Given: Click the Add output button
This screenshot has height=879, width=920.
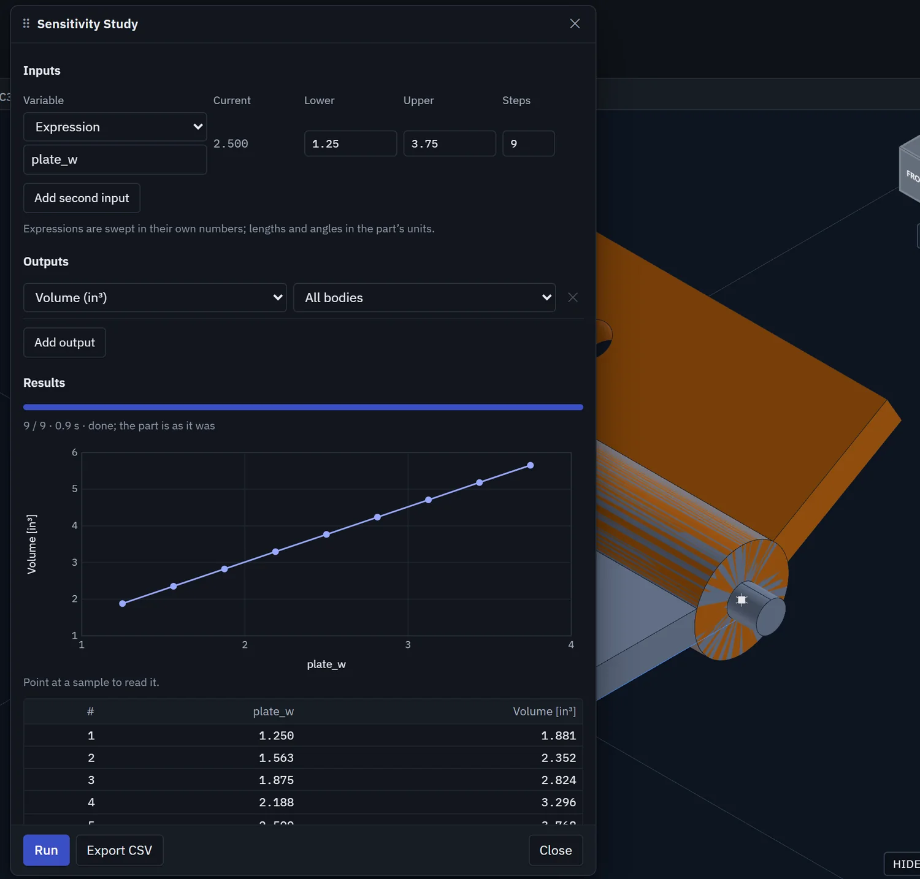Looking at the screenshot, I should 64,343.
